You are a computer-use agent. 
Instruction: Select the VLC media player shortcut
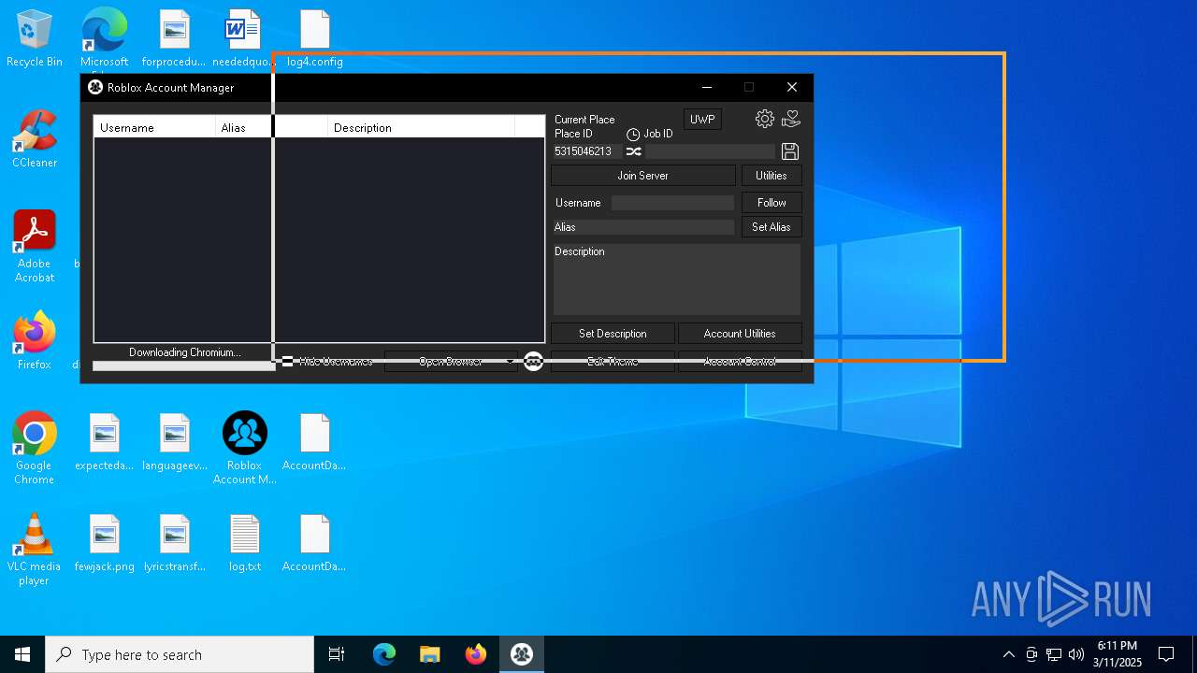[35, 550]
